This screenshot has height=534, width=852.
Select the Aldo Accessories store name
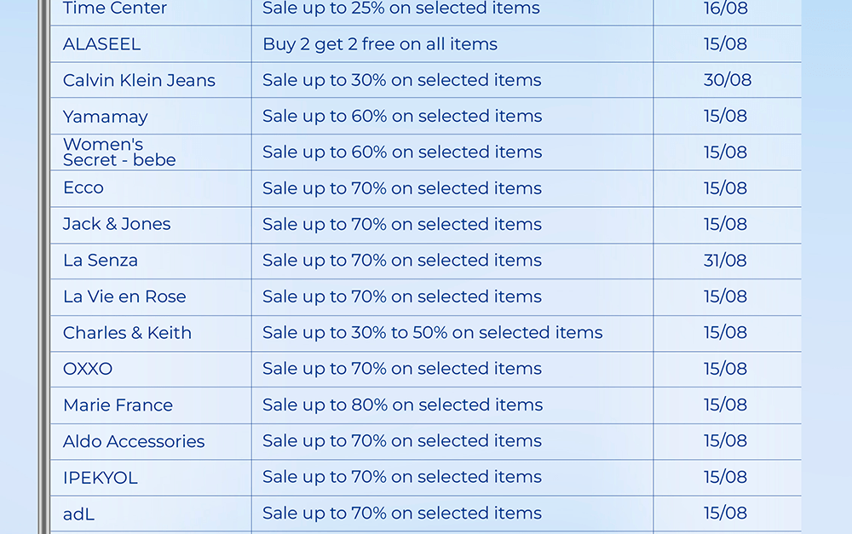tap(134, 441)
